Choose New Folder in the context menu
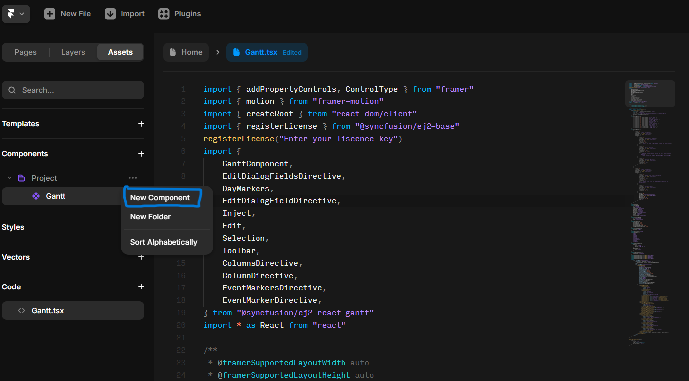This screenshot has width=689, height=381. pyautogui.click(x=150, y=217)
